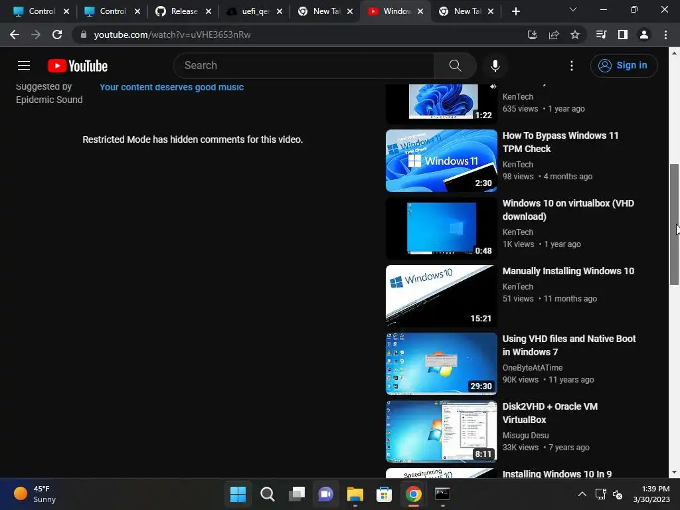Focus the YouTube Search field
The width and height of the screenshot is (680, 510).
(x=304, y=66)
